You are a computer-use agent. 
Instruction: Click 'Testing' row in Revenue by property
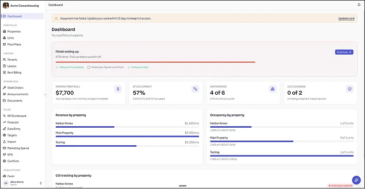click(x=128, y=144)
